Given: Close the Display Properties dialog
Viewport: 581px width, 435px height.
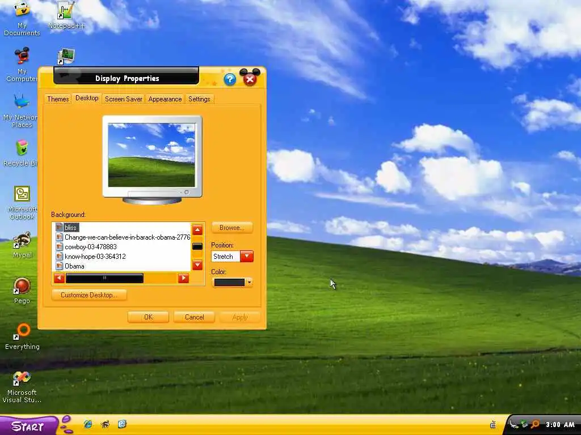Looking at the screenshot, I should tap(250, 79).
